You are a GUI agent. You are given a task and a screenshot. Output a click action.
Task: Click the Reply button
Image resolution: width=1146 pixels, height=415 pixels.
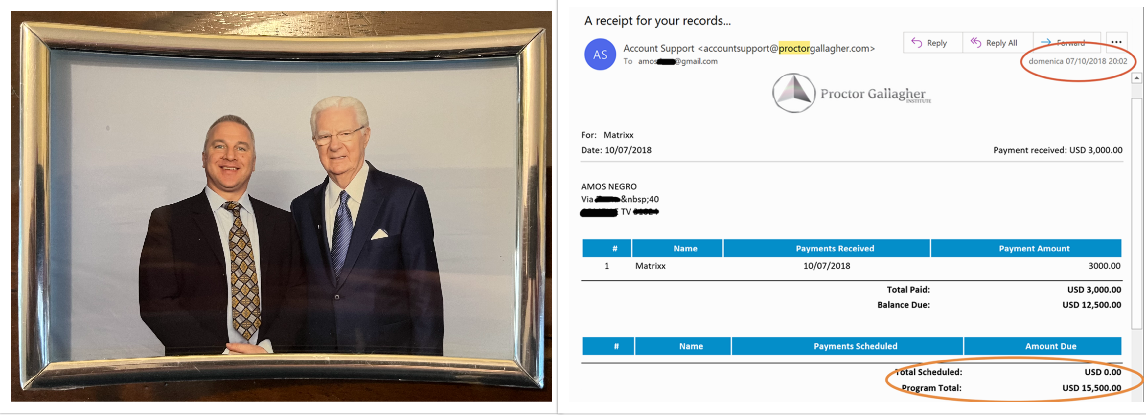932,43
